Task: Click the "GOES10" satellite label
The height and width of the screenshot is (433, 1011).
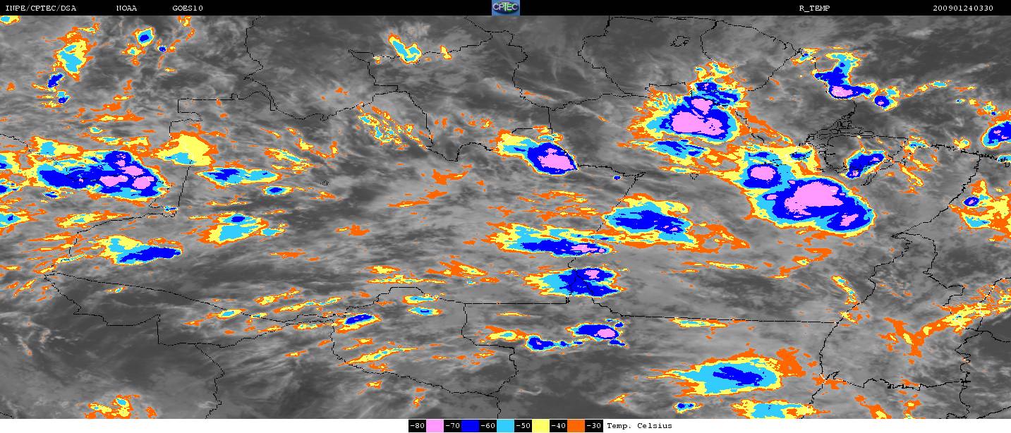Action: [187, 8]
